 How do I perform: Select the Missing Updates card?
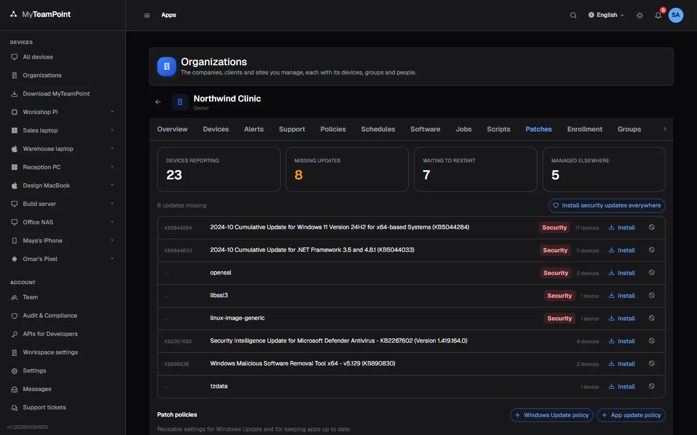[x=347, y=169]
